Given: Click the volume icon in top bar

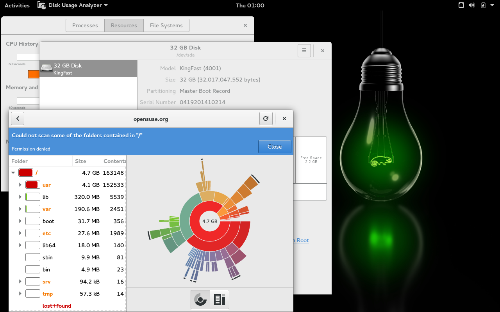Looking at the screenshot, I should [472, 5].
